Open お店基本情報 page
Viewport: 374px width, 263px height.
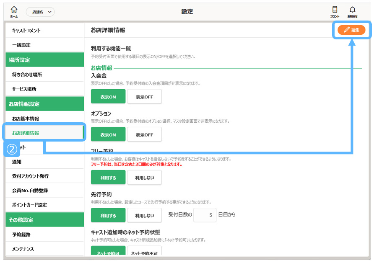point(44,119)
